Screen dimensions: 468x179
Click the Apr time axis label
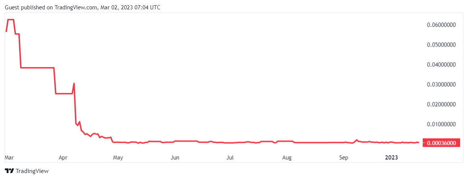click(63, 158)
